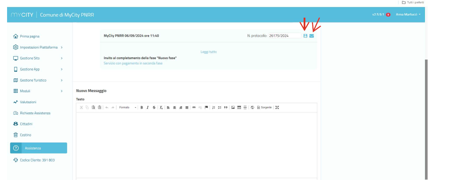Click inside the N. protocollo field
Screen dimensions: 451x180
[x=284, y=36]
